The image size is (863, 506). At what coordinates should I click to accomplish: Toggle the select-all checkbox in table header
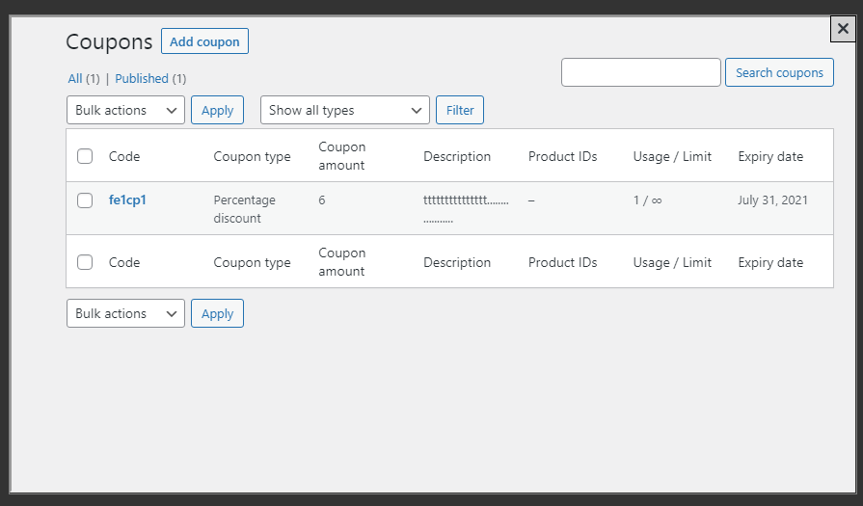[x=85, y=156]
